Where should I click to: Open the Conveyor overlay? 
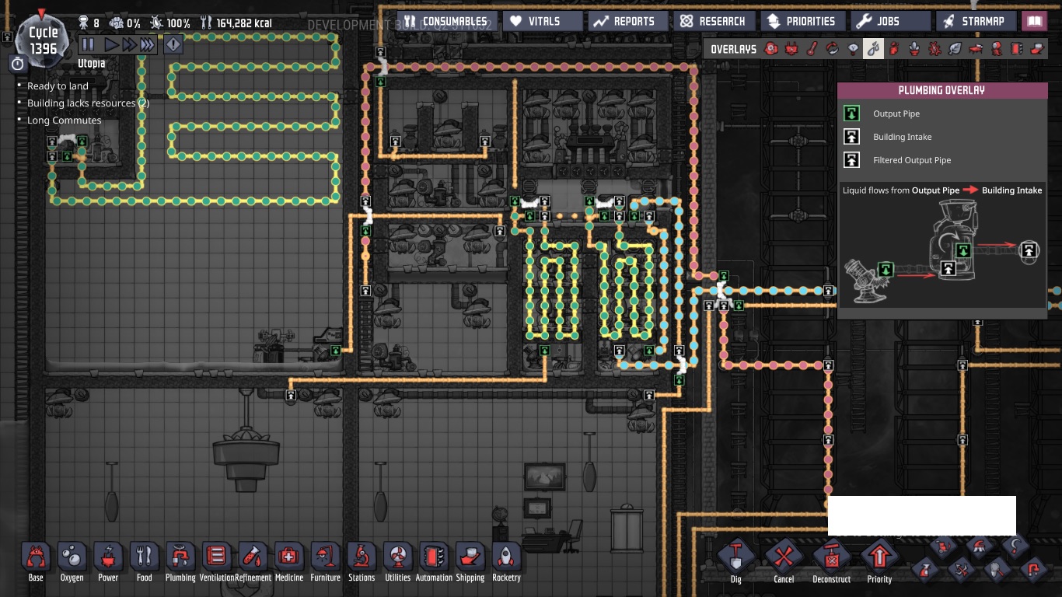point(1037,49)
